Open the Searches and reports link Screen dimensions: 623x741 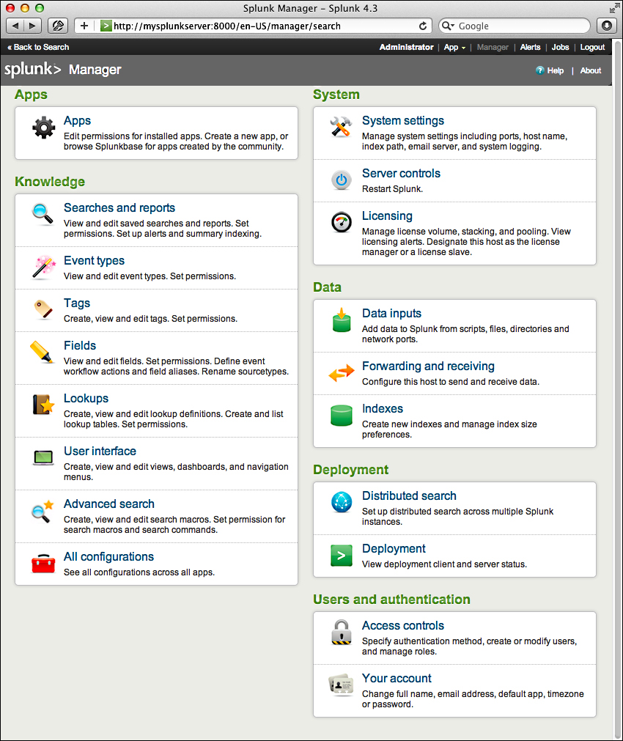point(119,208)
